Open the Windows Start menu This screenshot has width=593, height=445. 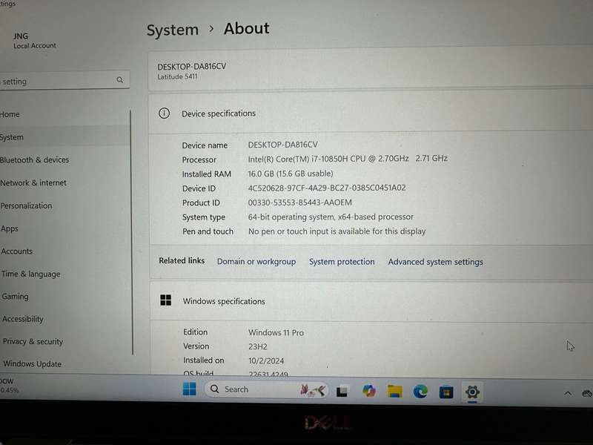pyautogui.click(x=189, y=389)
